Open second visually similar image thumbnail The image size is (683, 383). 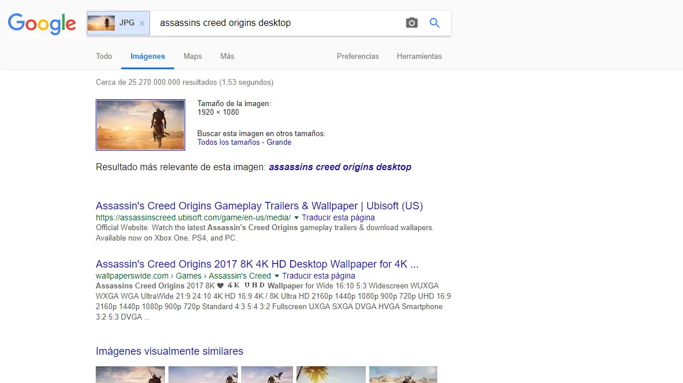203,375
